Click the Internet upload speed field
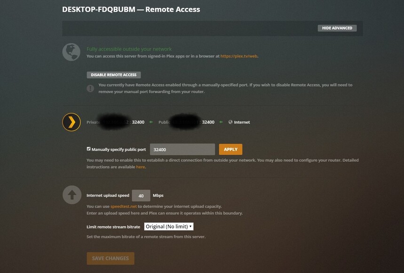The image size is (404, 273). tap(141, 196)
